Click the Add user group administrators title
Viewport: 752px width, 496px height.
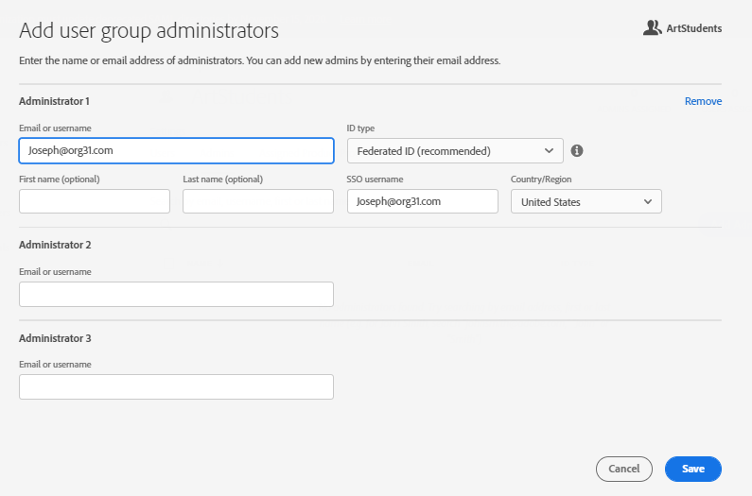149,30
